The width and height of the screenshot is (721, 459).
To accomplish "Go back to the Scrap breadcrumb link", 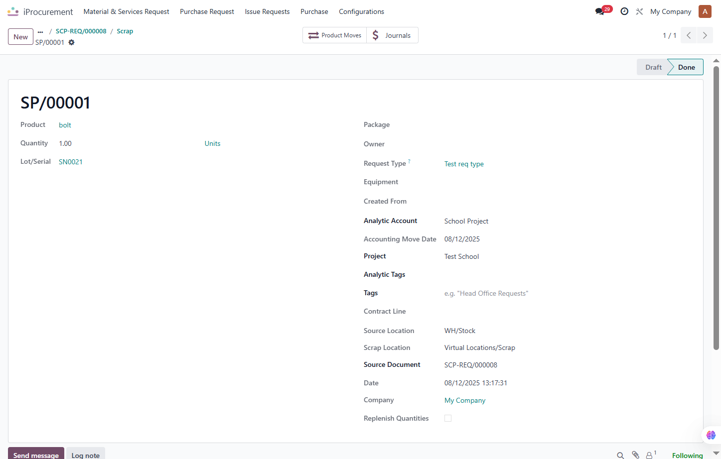I will (x=125, y=31).
